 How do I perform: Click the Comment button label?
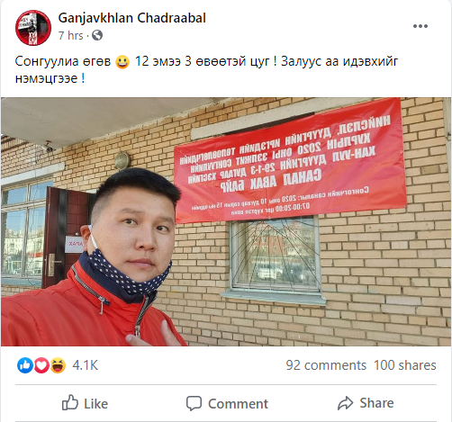tap(238, 404)
